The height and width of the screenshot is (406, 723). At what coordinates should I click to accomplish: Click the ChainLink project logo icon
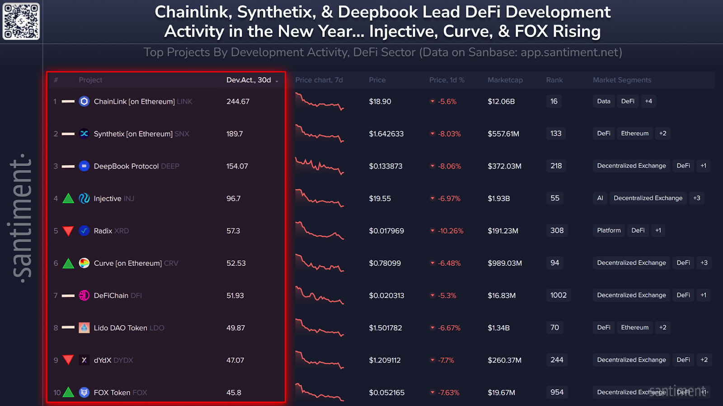[84, 101]
